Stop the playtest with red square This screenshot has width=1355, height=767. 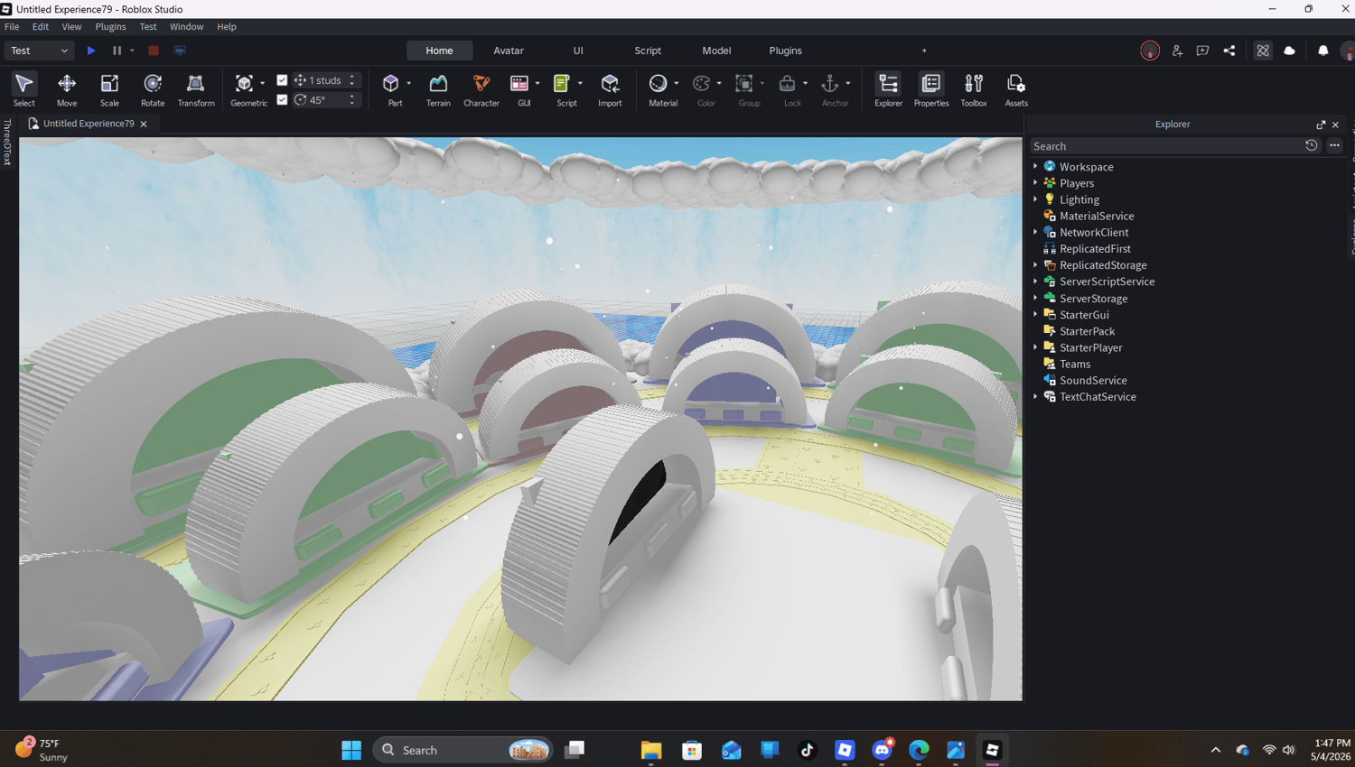click(x=154, y=51)
